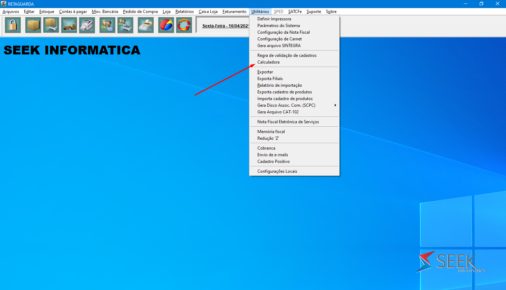Open the Contas à pagar menu

(x=73, y=12)
